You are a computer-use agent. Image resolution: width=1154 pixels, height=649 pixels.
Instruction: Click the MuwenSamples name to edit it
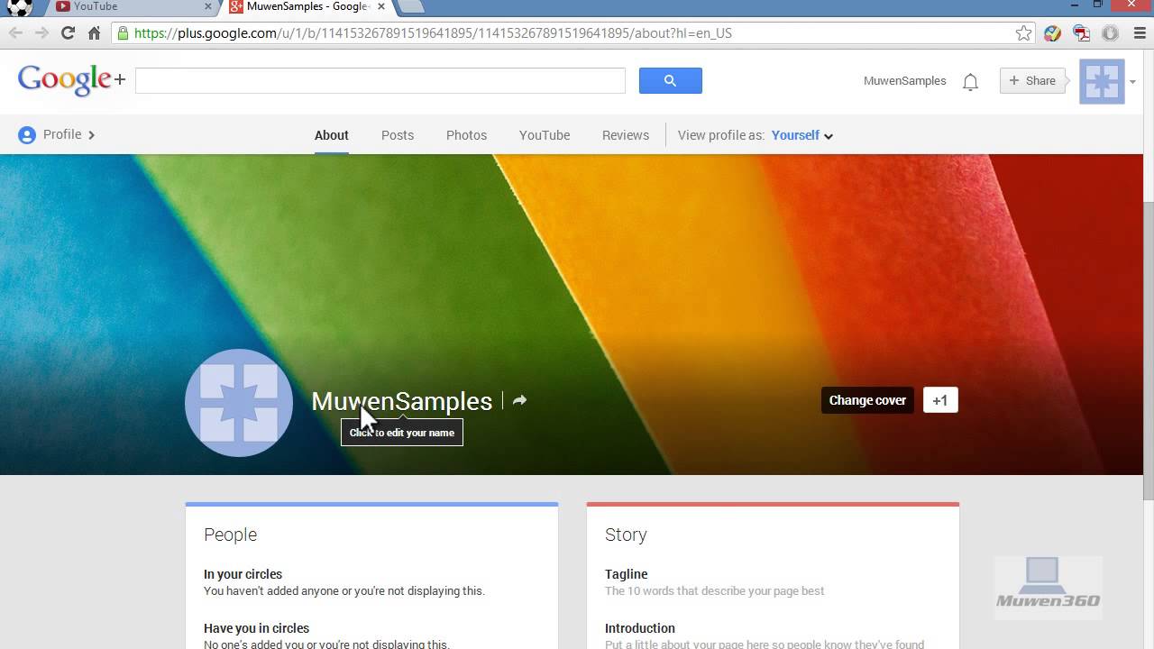point(402,401)
